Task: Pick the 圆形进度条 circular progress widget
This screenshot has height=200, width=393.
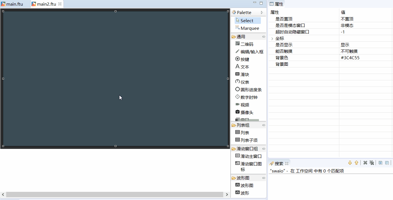Action: [x=249, y=90]
